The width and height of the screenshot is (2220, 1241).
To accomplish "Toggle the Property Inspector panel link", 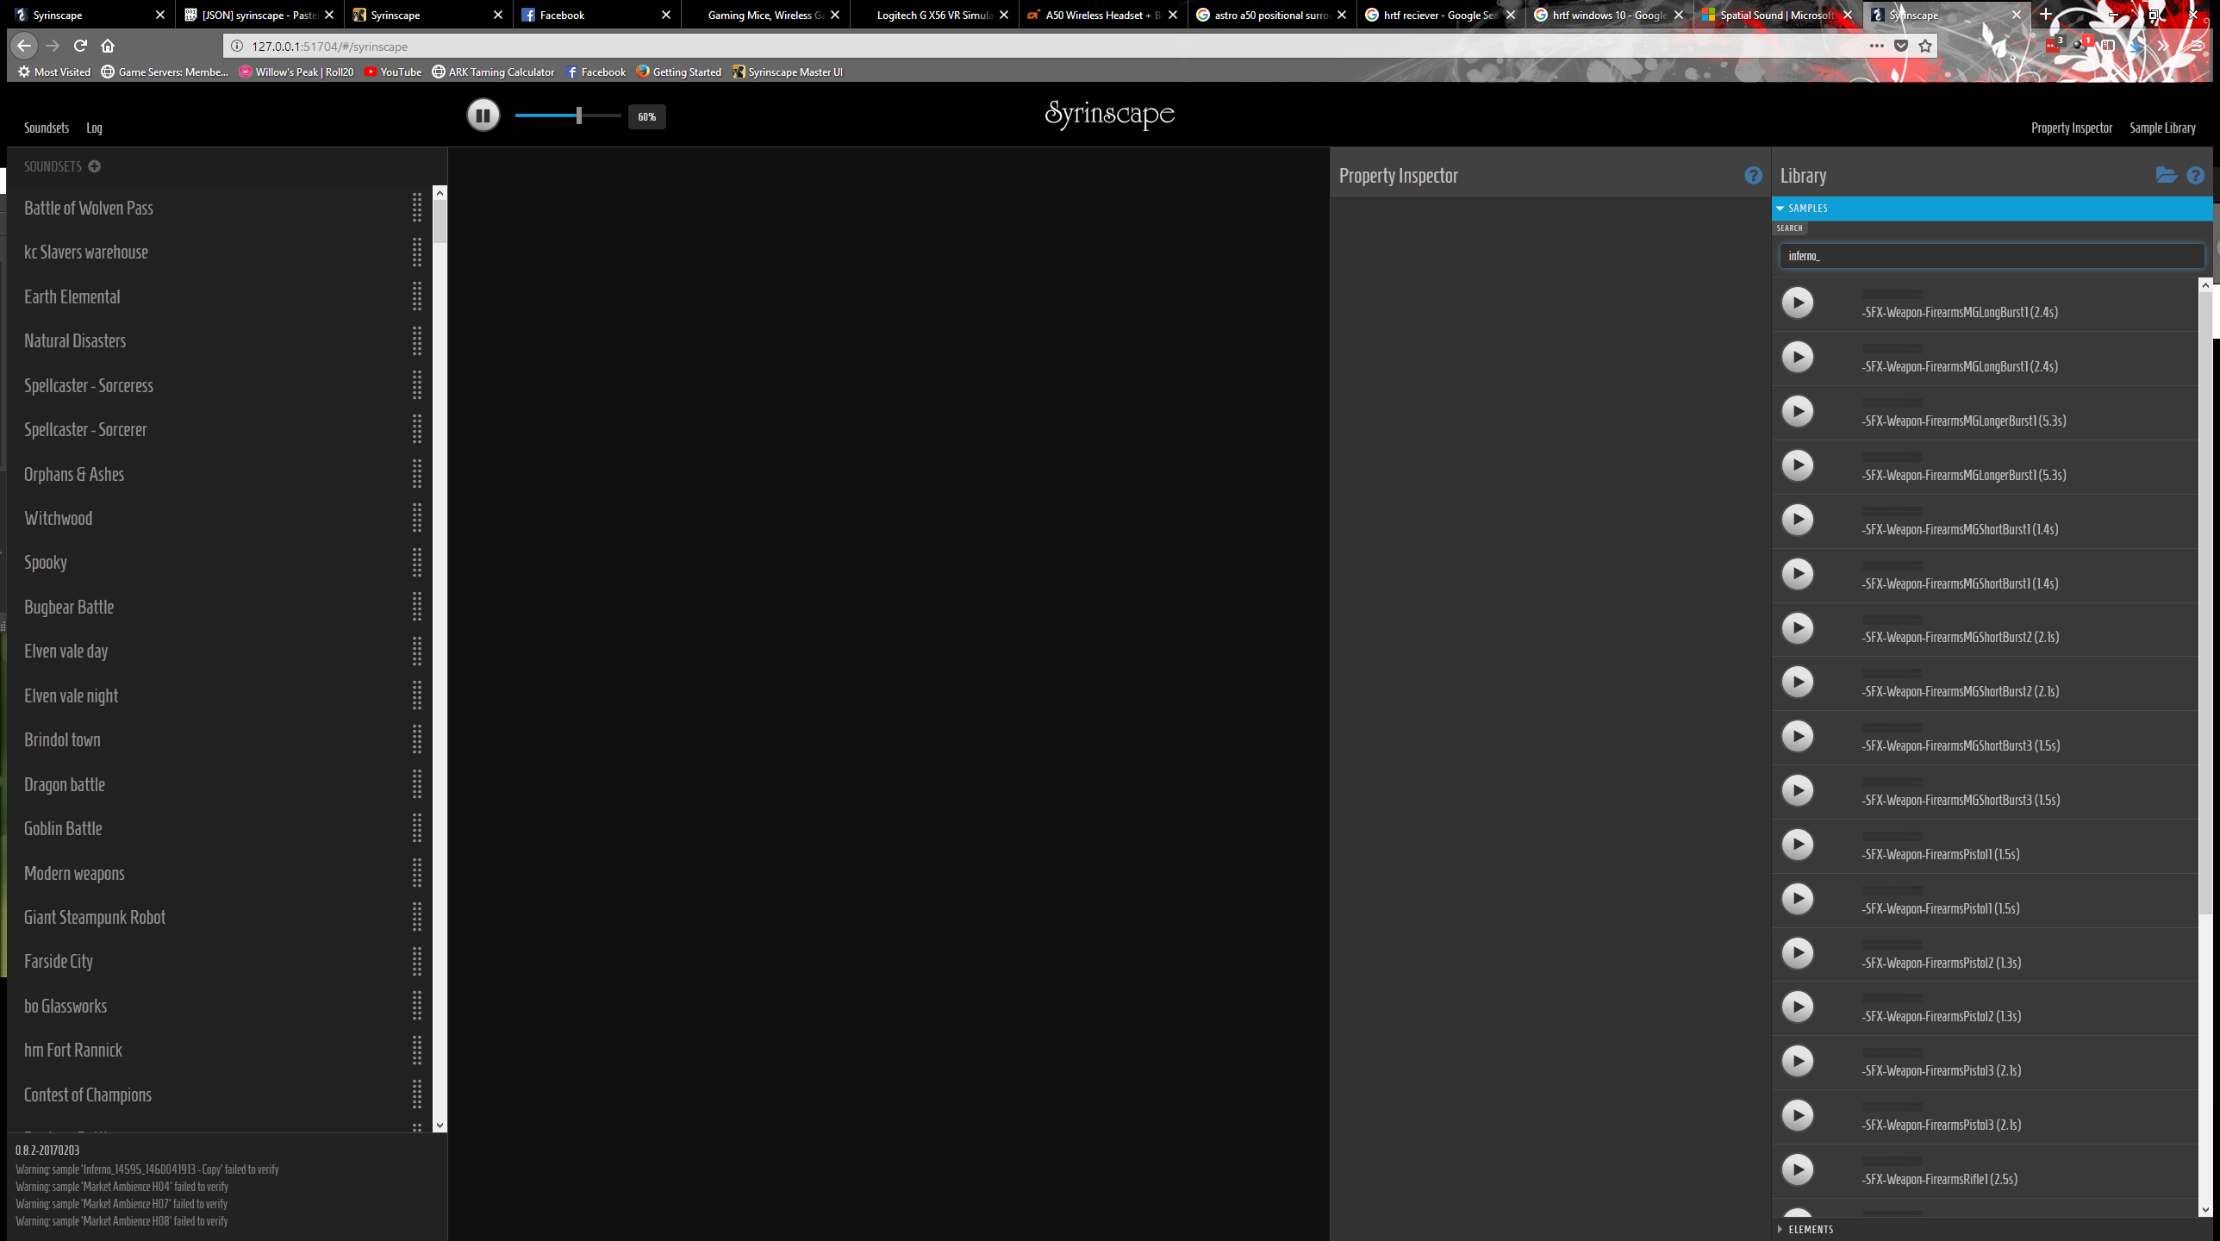I will (x=2071, y=128).
